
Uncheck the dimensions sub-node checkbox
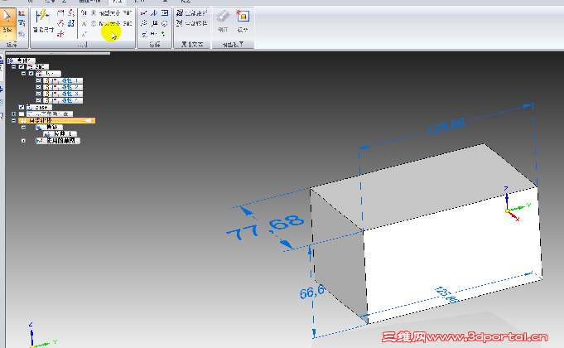point(31,74)
